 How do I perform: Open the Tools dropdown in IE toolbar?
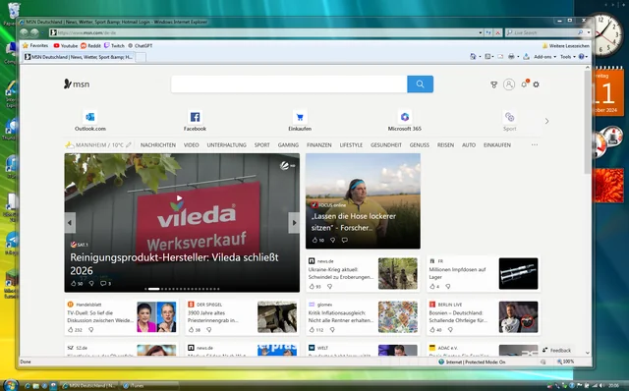click(x=568, y=57)
